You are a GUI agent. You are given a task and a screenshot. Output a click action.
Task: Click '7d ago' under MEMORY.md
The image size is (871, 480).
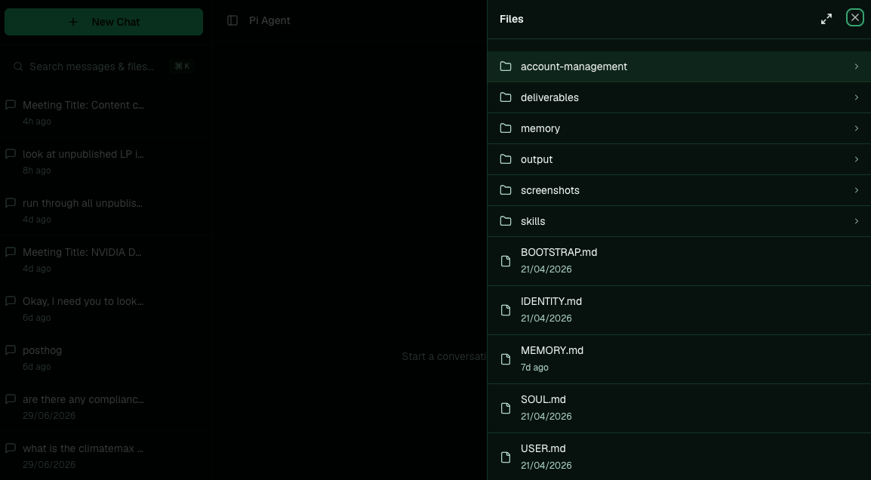pos(534,368)
